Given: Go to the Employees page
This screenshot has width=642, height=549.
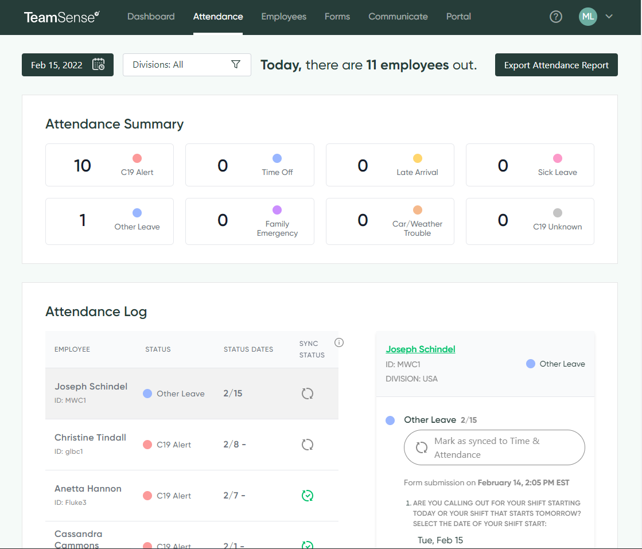Looking at the screenshot, I should (283, 17).
